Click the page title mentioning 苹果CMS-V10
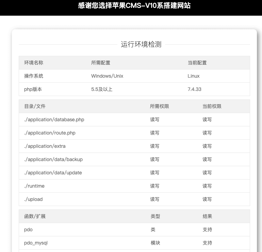Viewport: 262px width, 252px height. pyautogui.click(x=134, y=5)
